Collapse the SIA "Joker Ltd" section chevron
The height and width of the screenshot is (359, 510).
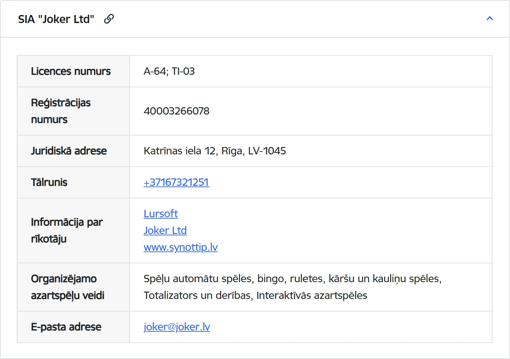coord(490,19)
